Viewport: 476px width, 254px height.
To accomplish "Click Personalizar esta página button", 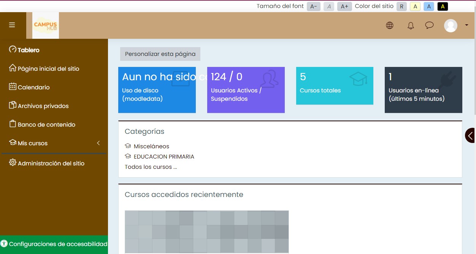I will [160, 54].
